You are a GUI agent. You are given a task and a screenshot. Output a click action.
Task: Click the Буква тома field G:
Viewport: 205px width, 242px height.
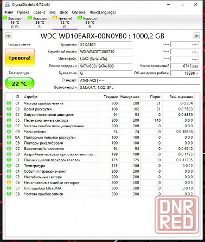coord(105,73)
